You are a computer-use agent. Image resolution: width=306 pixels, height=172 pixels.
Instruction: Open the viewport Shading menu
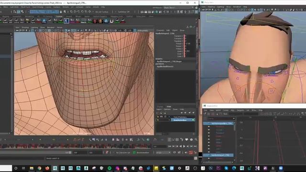click(x=25, y=28)
